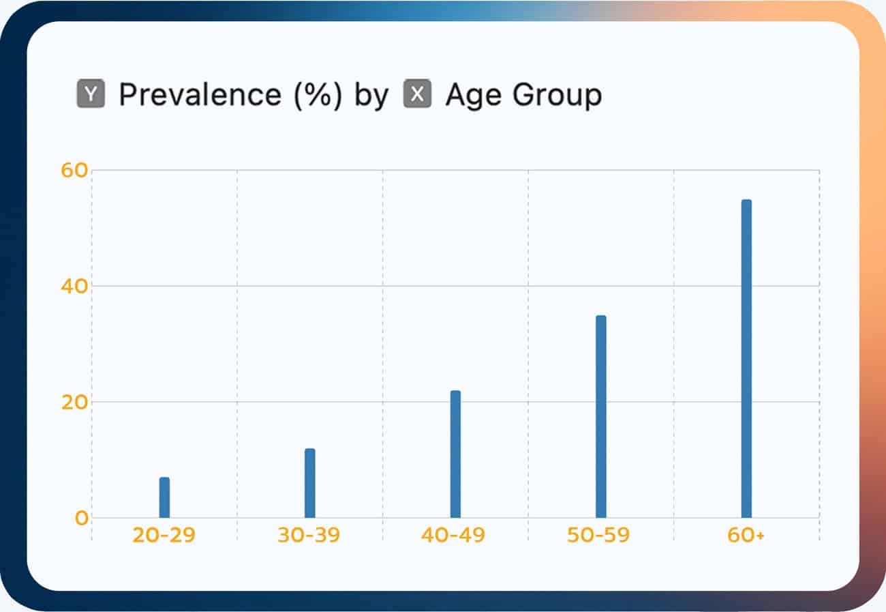Viewport: 886px width, 612px height.
Task: Select the 20 y-axis tick label
Action: pyautogui.click(x=75, y=403)
